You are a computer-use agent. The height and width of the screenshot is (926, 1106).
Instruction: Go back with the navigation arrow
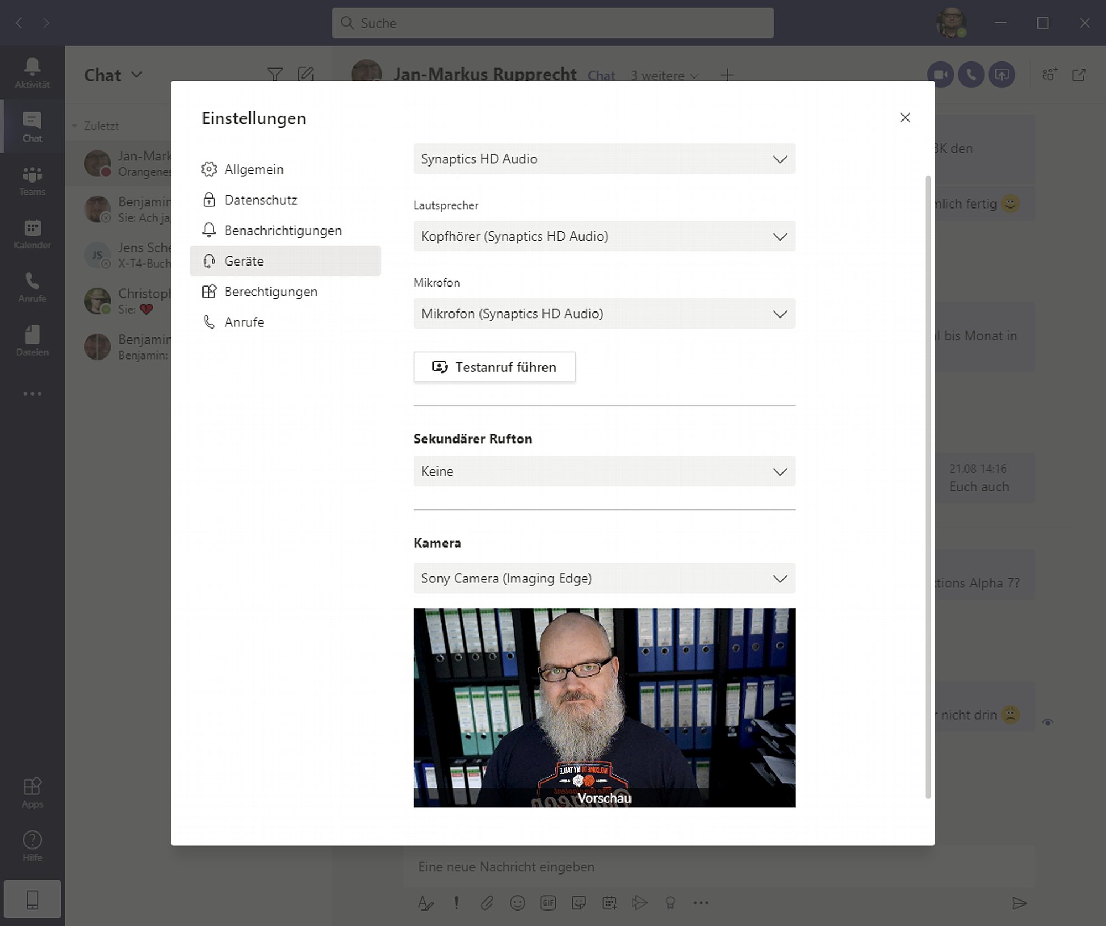pos(19,23)
